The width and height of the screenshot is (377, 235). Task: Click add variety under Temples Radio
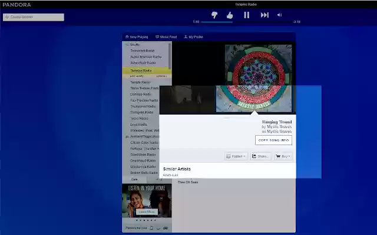pyautogui.click(x=137, y=76)
